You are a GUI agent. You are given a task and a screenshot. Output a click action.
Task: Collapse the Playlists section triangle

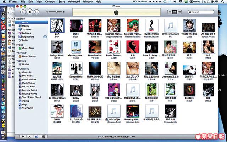pos(17,69)
